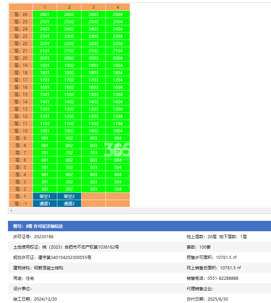The width and height of the screenshot is (271, 303).
Task: Select unit 1904
Action: (118, 65)
